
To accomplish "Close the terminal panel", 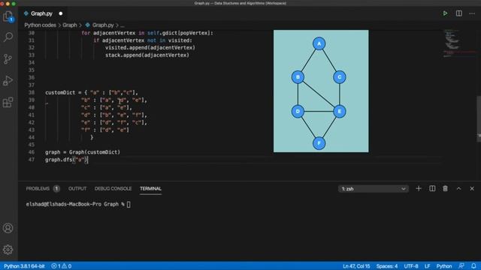I will pyautogui.click(x=472, y=188).
